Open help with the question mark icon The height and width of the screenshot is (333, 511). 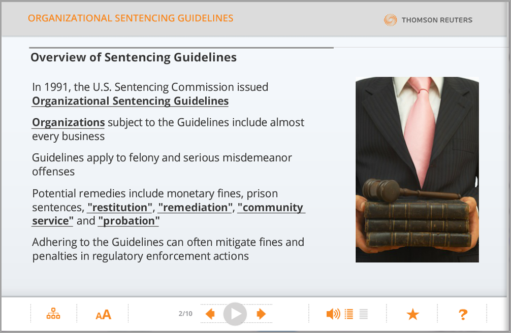pyautogui.click(x=463, y=315)
